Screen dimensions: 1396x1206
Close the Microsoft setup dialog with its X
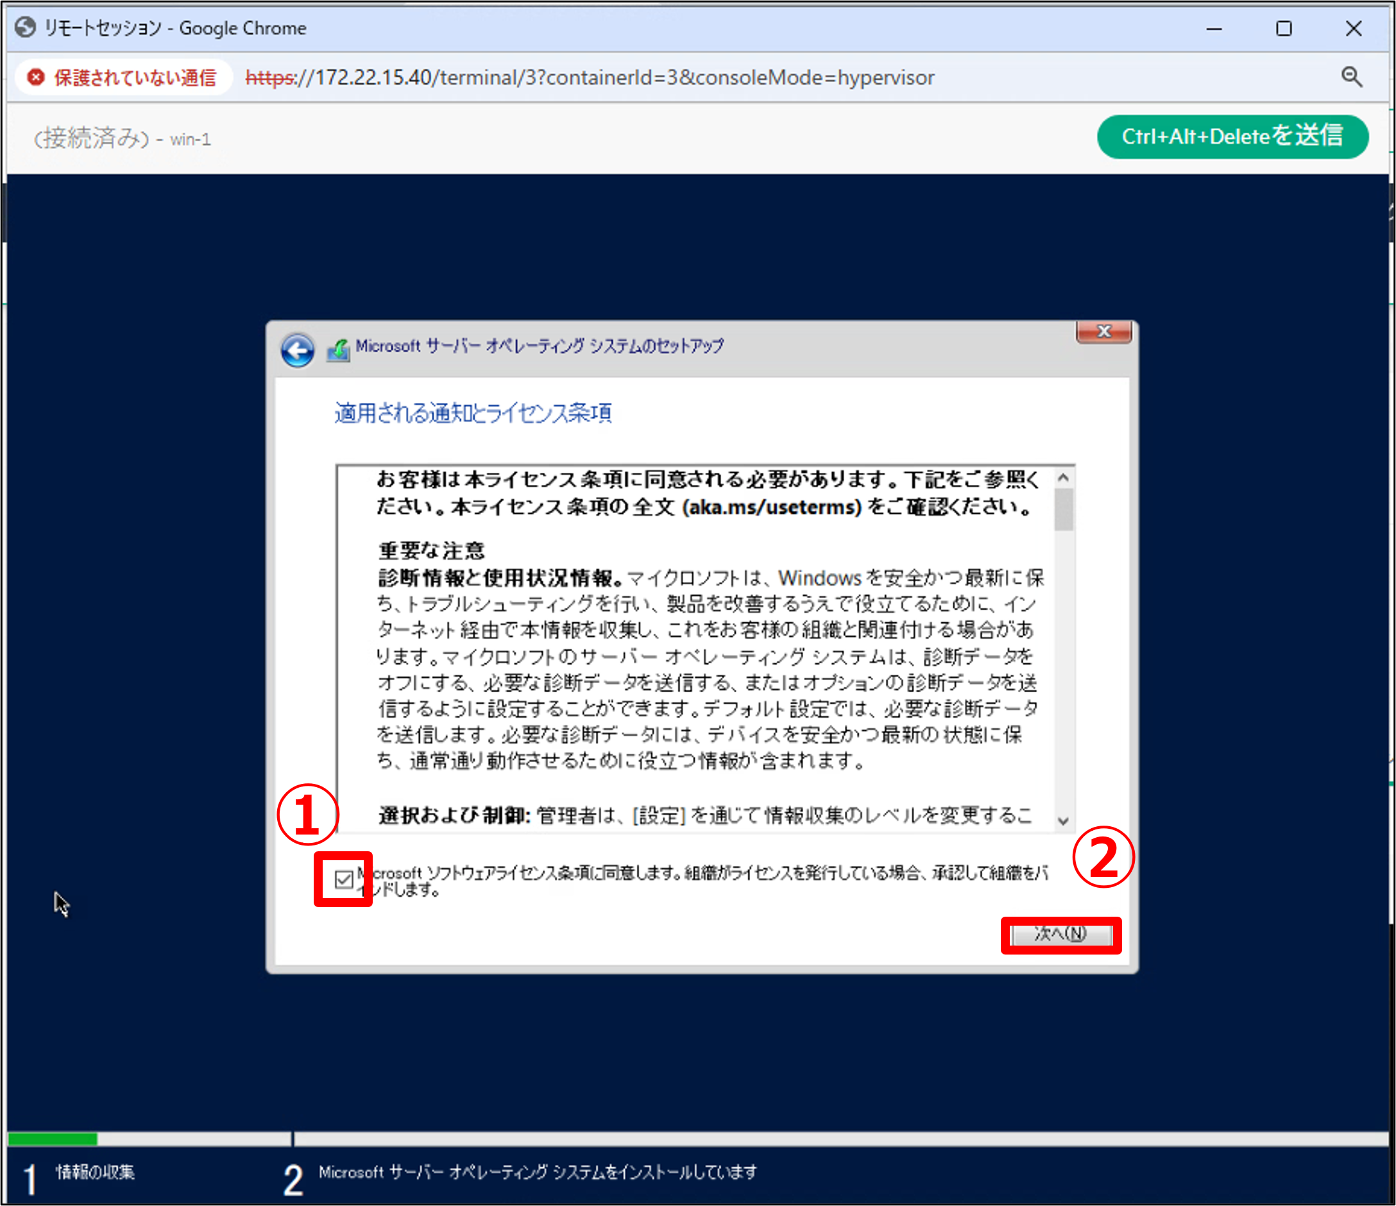tap(1103, 332)
